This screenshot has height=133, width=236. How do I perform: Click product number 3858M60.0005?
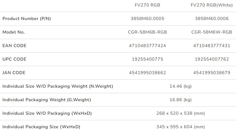(x=148, y=19)
